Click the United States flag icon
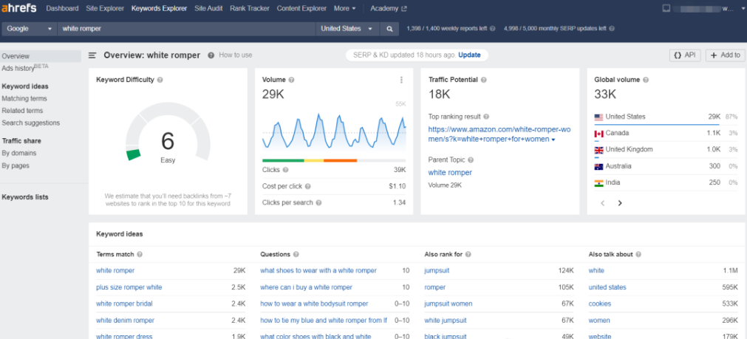This screenshot has height=339, width=747. point(598,117)
